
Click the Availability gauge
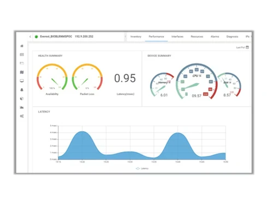(52, 77)
